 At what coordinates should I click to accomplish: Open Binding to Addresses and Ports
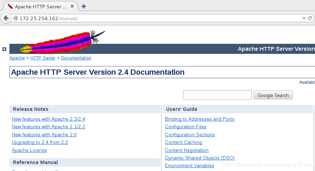(x=200, y=119)
